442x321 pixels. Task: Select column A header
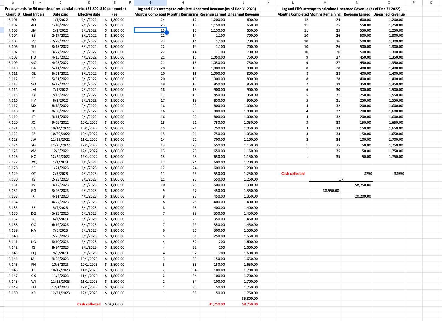13,3
